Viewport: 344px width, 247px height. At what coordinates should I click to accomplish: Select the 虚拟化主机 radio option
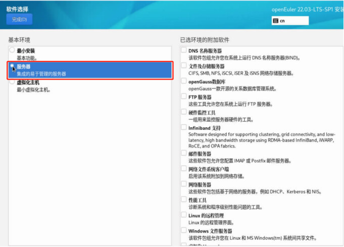12,82
